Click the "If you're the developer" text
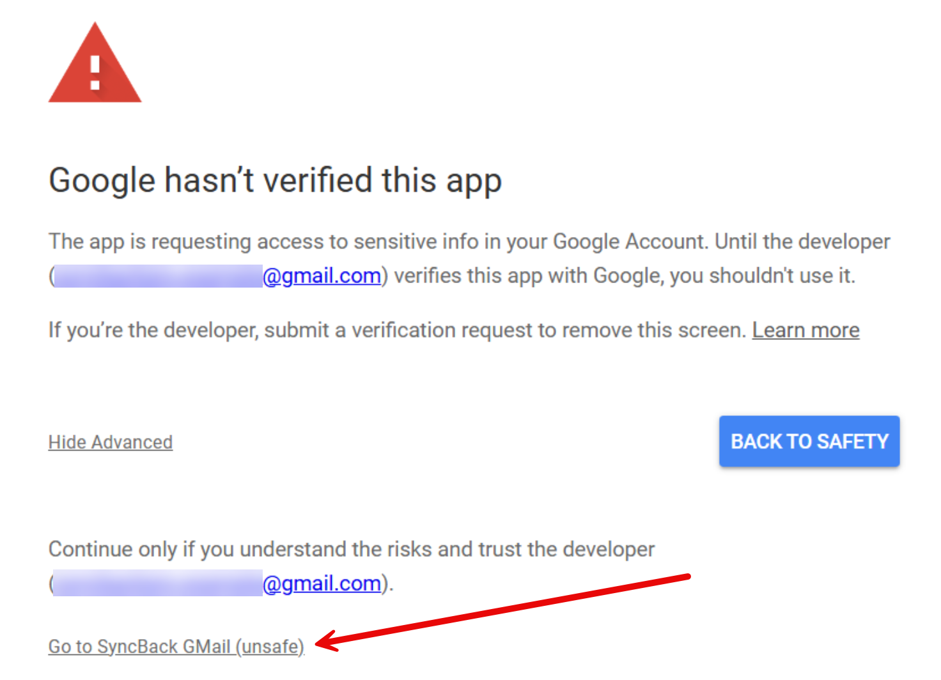This screenshot has width=941, height=680. [153, 330]
